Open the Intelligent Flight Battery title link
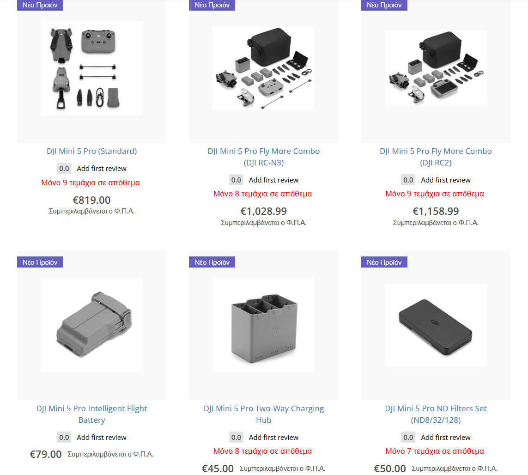The height and width of the screenshot is (475, 528). coord(91,414)
